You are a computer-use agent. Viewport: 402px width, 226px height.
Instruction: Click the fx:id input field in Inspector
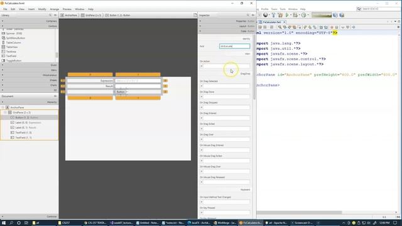[x=234, y=46]
